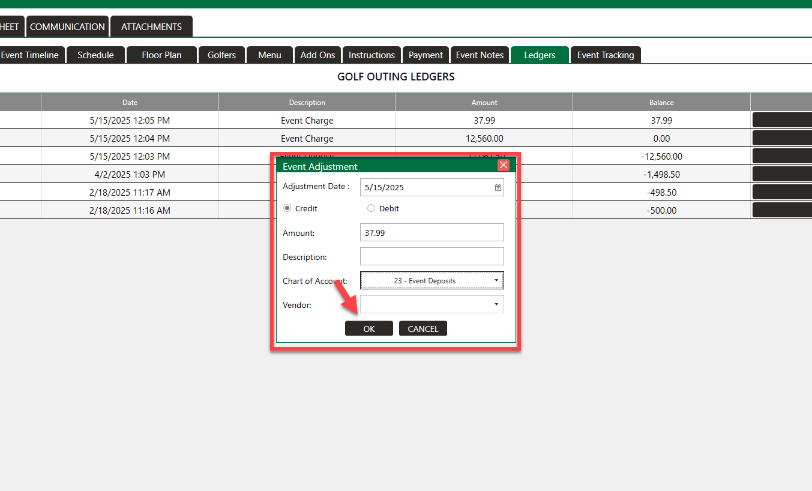Open the COMMUNICATION tab
The width and height of the screenshot is (812, 491).
click(x=67, y=27)
